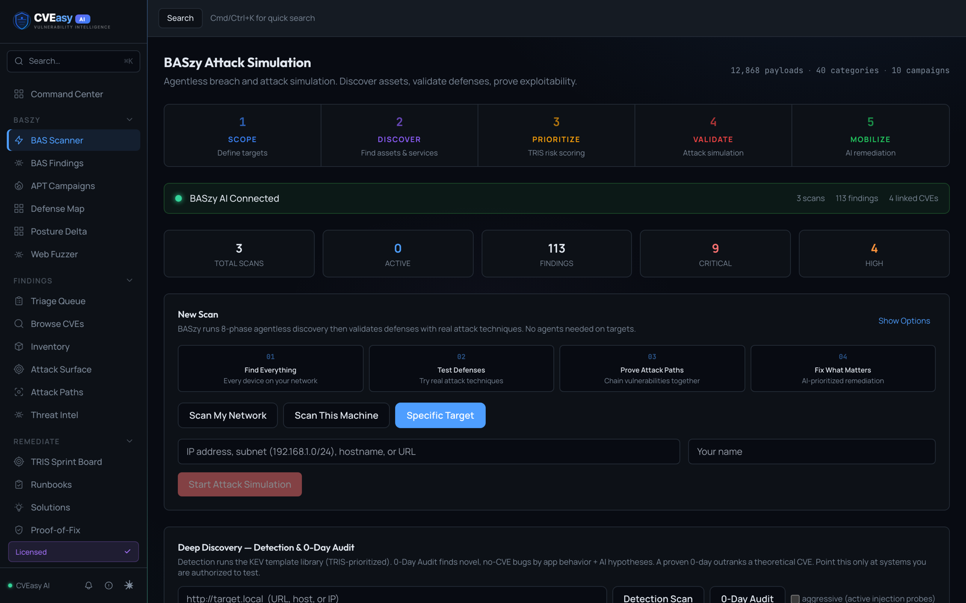The height and width of the screenshot is (603, 966).
Task: Click the info circle icon in footer
Action: (109, 585)
